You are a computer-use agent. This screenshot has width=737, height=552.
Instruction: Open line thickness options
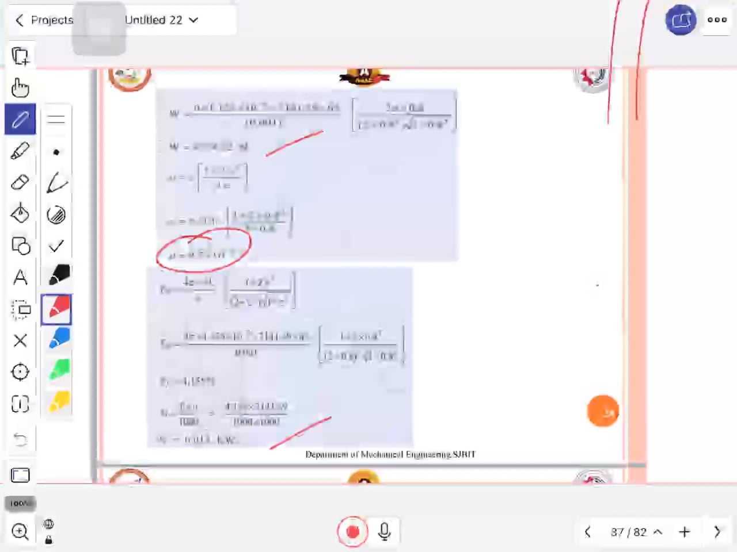point(56,120)
